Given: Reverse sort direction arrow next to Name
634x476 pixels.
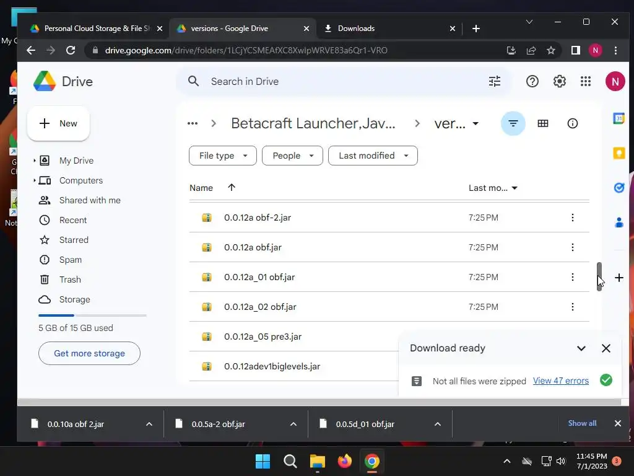Looking at the screenshot, I should pyautogui.click(x=232, y=187).
